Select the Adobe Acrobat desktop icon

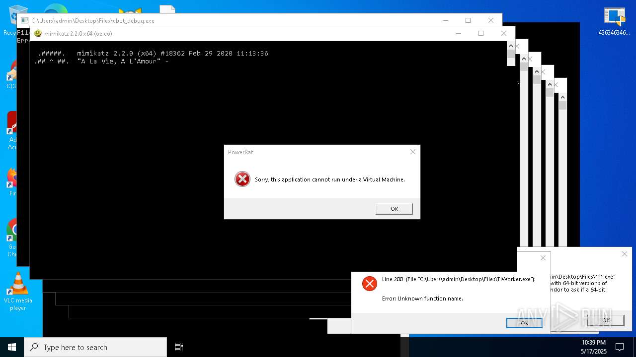(x=11, y=131)
